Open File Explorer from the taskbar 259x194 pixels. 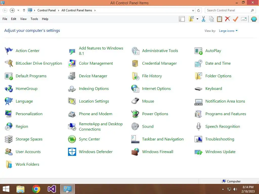(21, 189)
